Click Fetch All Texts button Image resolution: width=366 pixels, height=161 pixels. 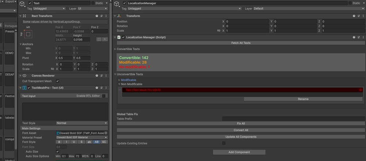tap(241, 43)
